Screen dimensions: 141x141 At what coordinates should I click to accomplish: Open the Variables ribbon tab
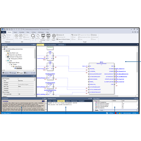click(22, 32)
